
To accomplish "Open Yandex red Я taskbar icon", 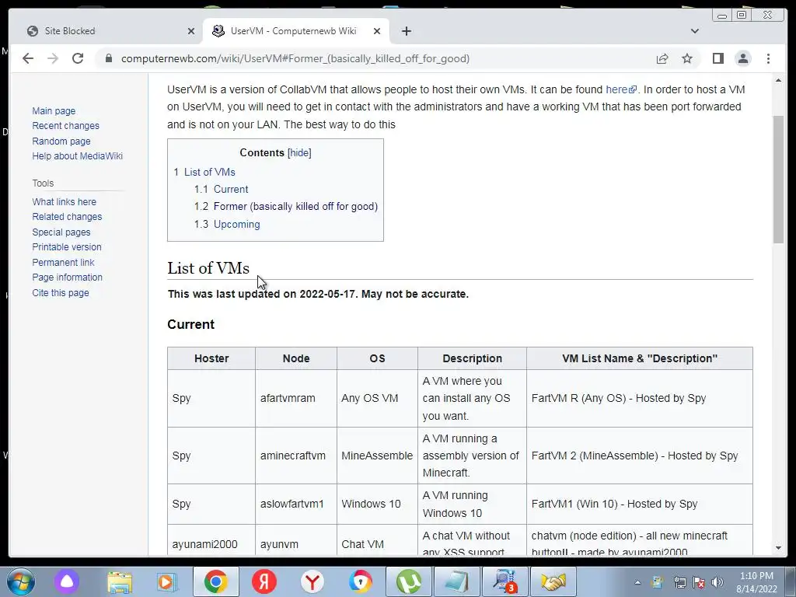I will coord(264,581).
